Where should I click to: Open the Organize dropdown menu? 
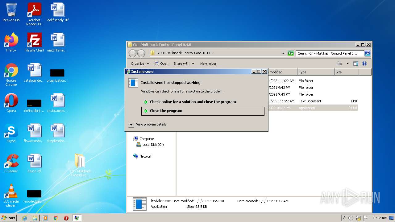[x=140, y=64]
